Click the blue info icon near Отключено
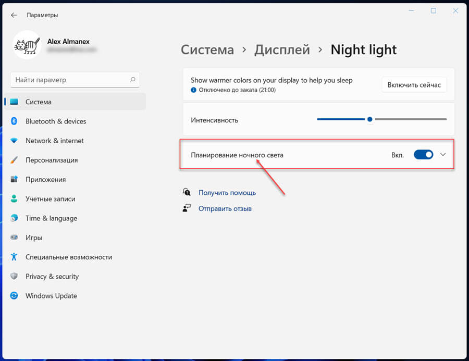The image size is (469, 361). click(193, 90)
